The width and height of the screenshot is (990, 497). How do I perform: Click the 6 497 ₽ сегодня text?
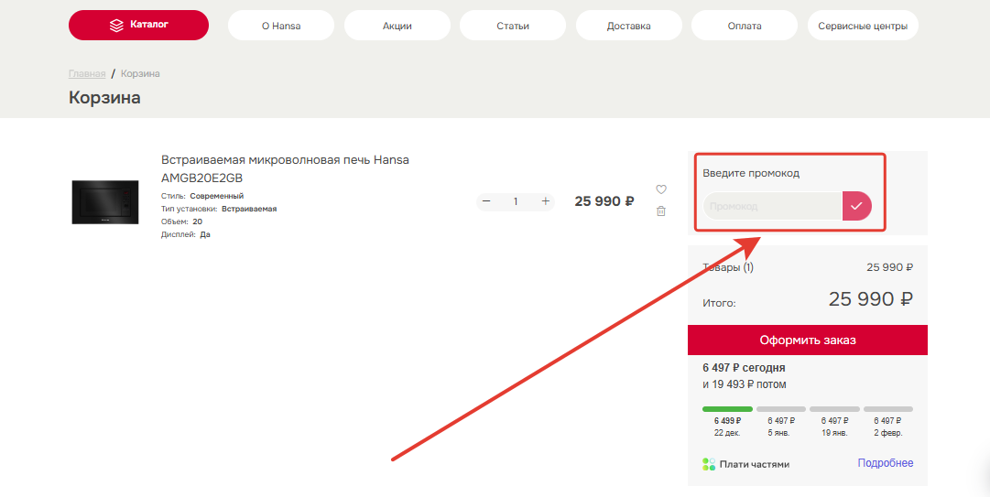(744, 368)
